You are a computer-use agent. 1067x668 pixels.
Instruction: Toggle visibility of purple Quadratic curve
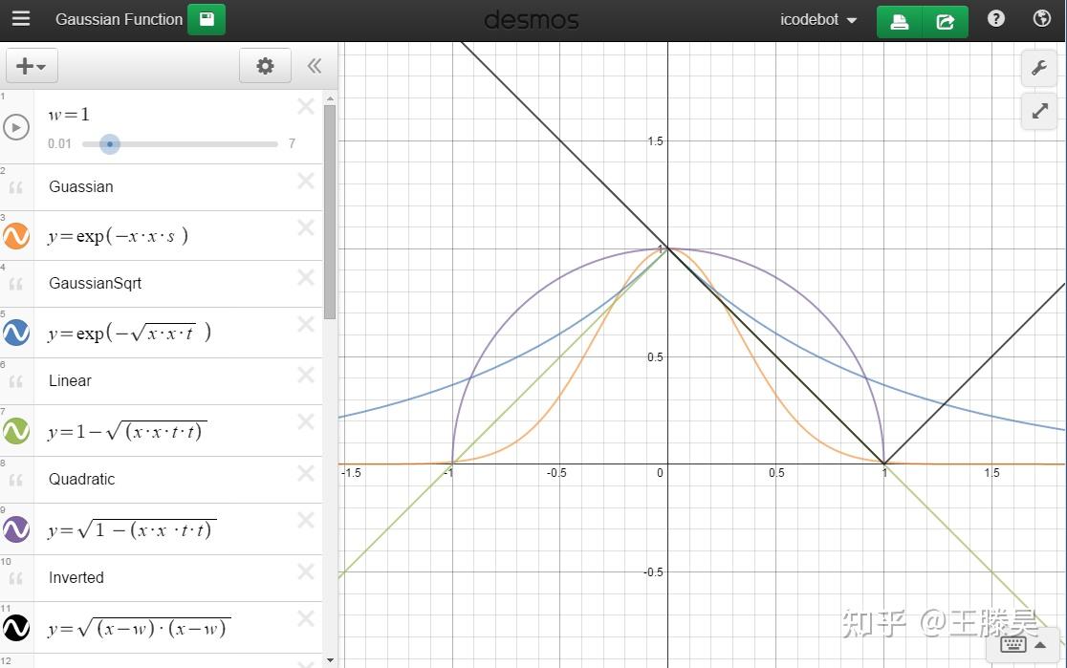tap(16, 529)
